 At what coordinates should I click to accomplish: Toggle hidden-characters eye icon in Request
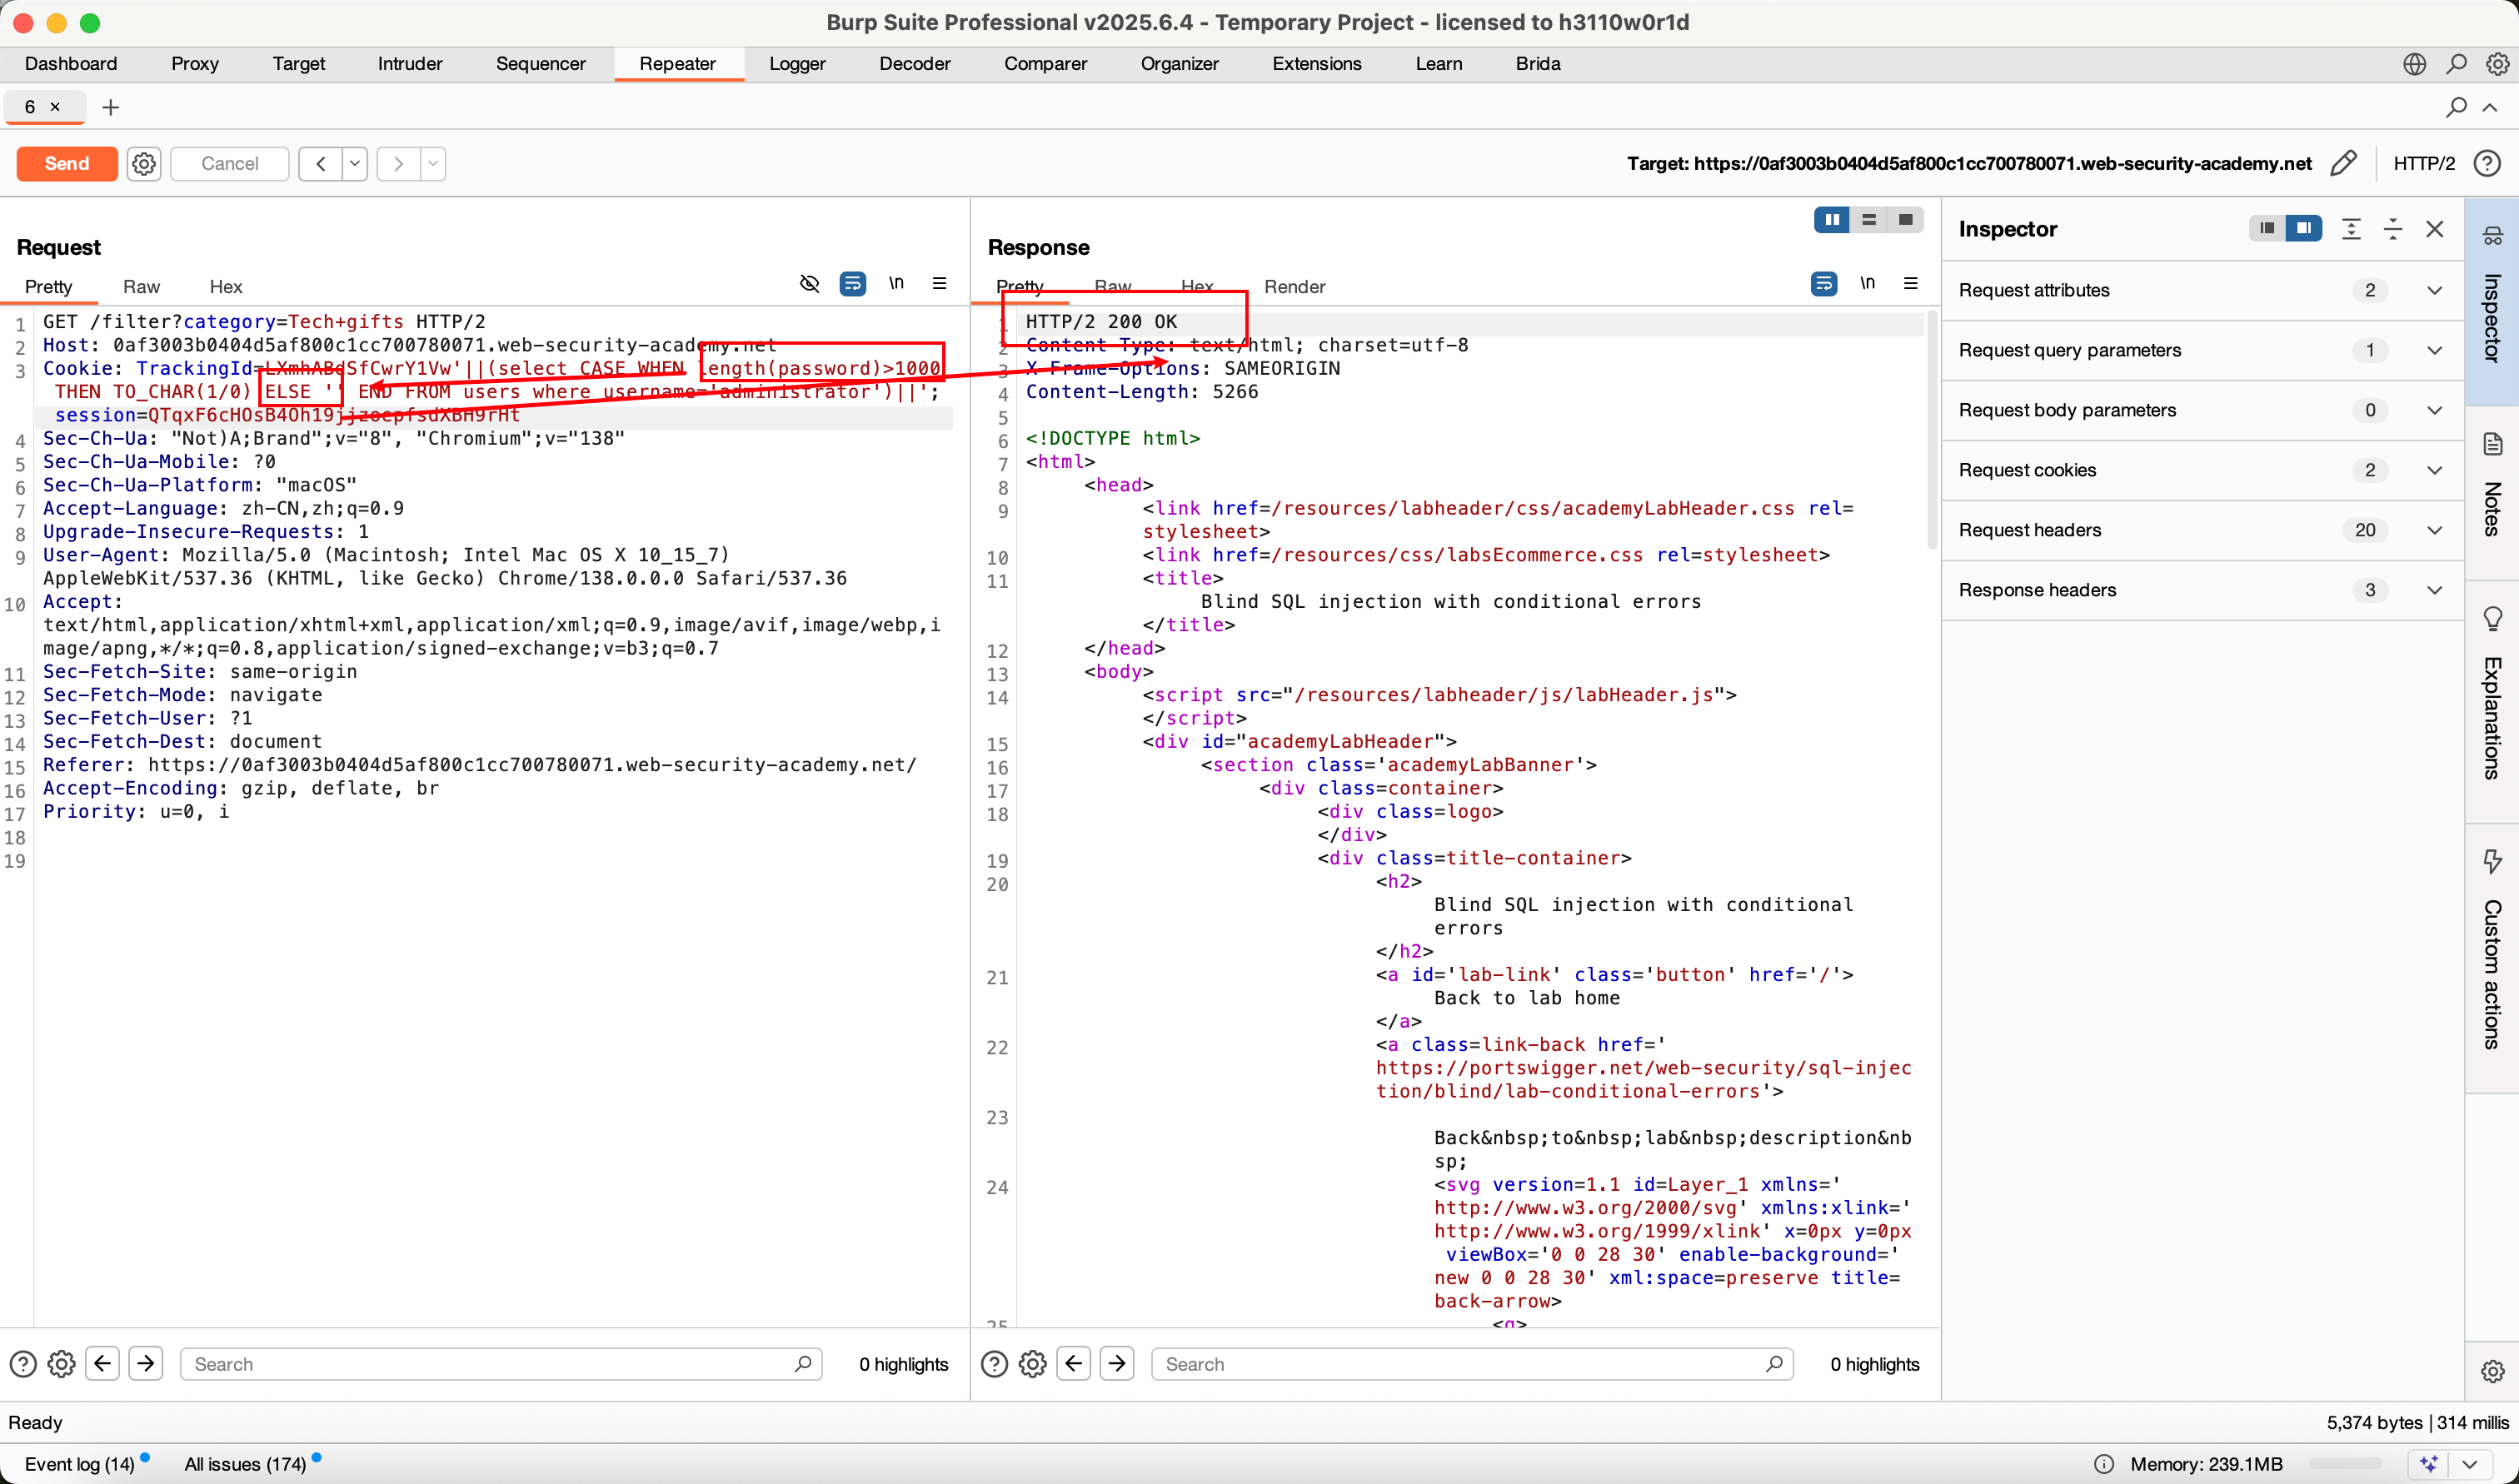pyautogui.click(x=810, y=284)
